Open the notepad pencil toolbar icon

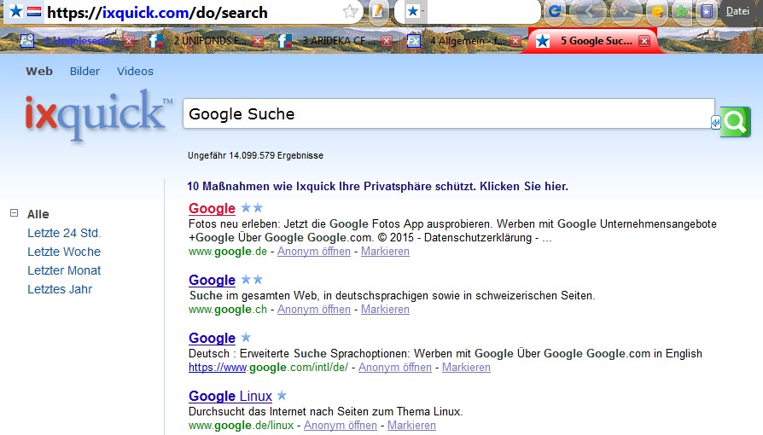[377, 11]
